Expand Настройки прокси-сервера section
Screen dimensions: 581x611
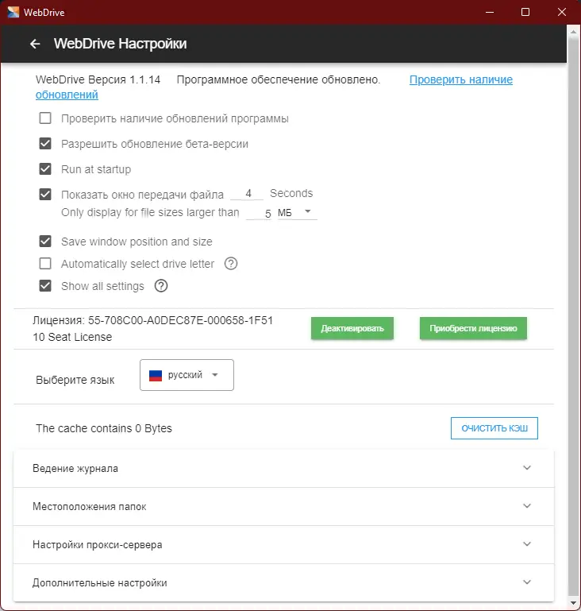coord(283,544)
